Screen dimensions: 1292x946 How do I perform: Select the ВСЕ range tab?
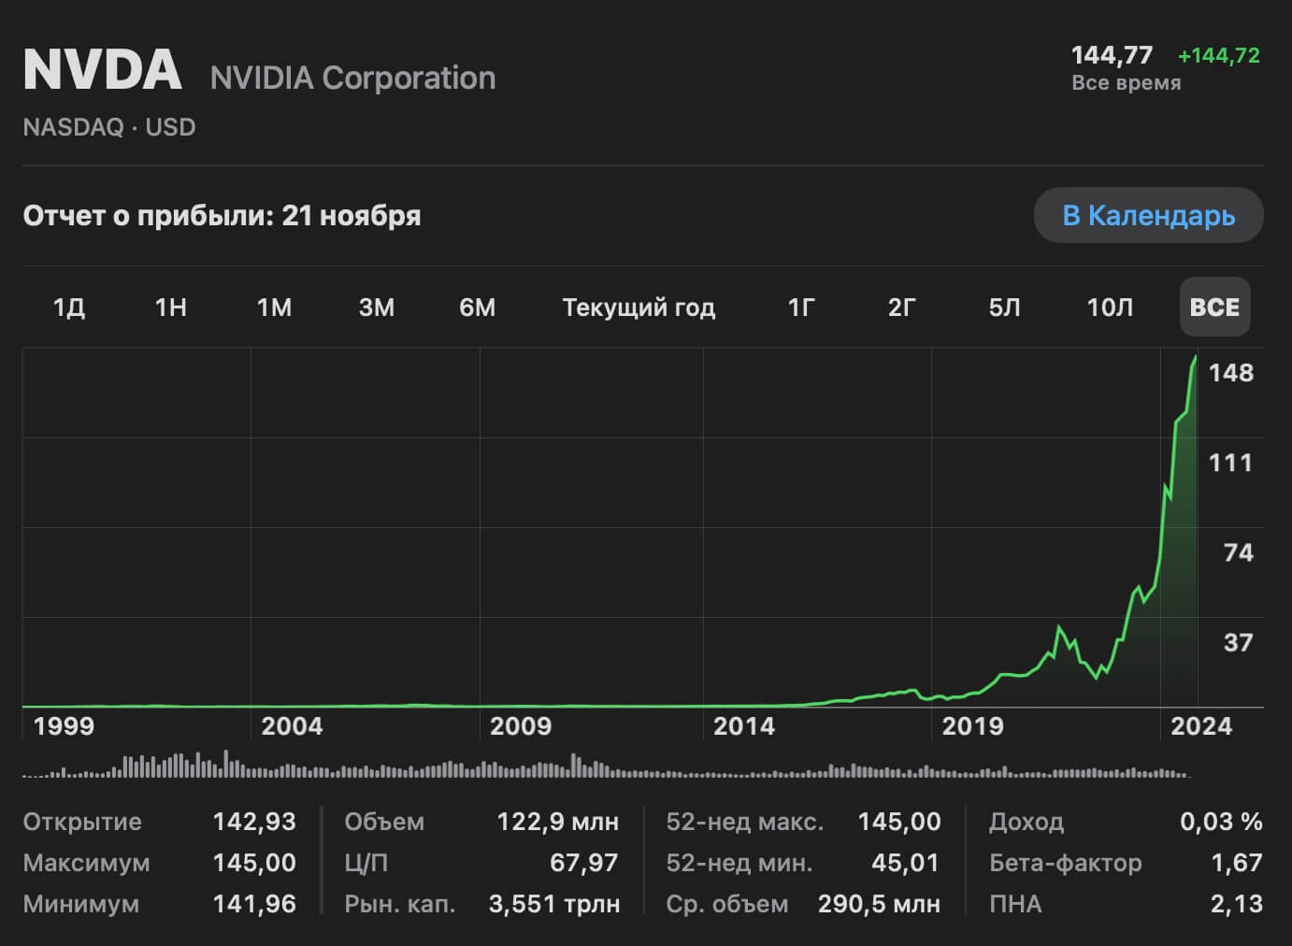point(1214,307)
